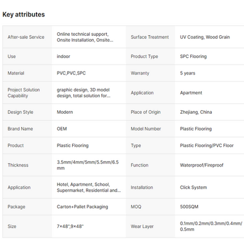
Task: Click the Key attributes heading
Action: (23, 15)
